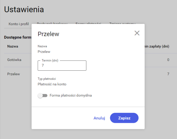177x139 pixels.
Task: Click the 0 value in Gotówka row
Action: (x=168, y=60)
